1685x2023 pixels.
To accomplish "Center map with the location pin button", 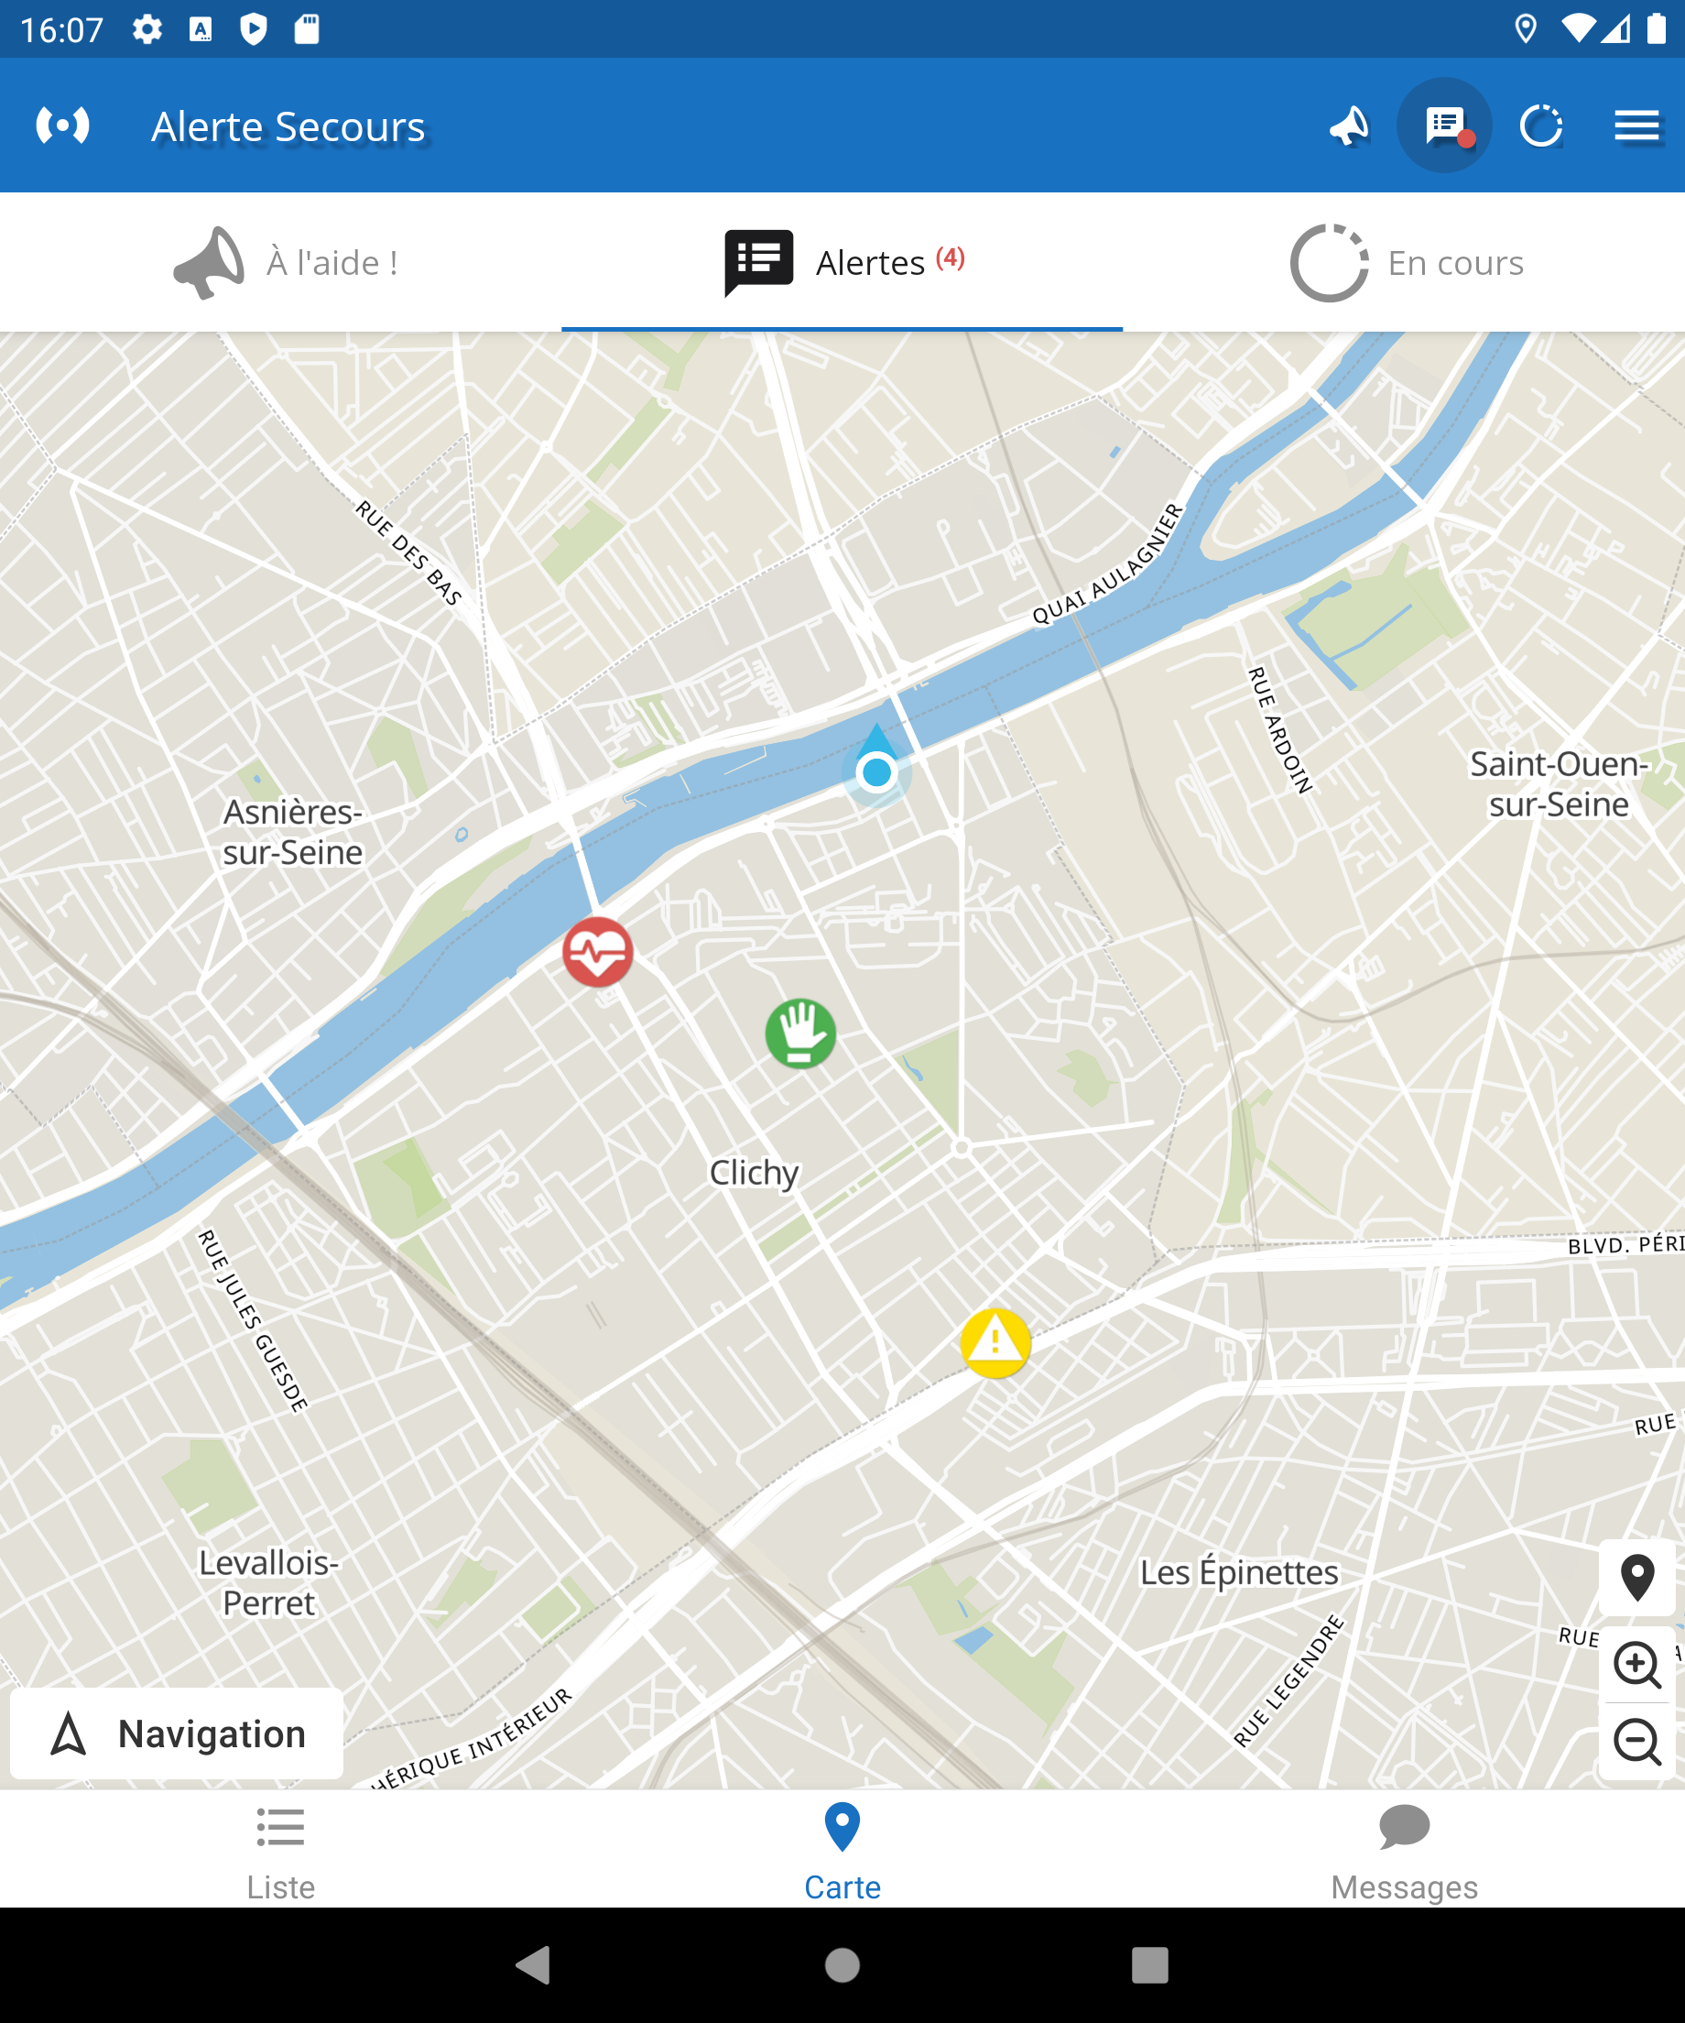I will tap(1636, 1578).
